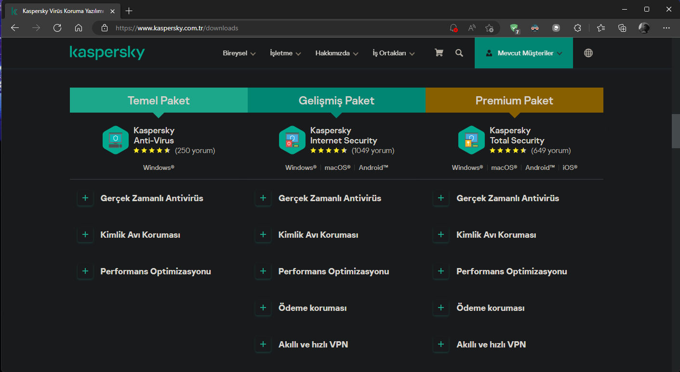Switch to the Premium Paket tab
The image size is (680, 372).
(x=514, y=100)
